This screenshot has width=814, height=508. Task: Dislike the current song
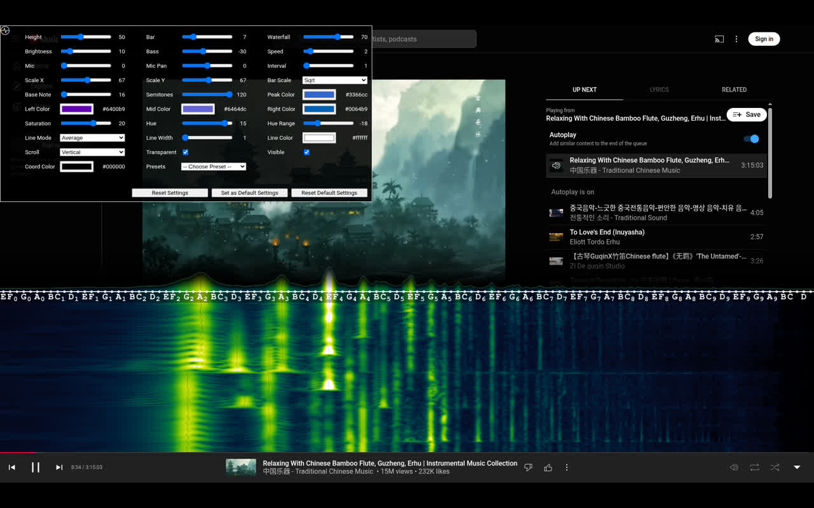tap(528, 467)
